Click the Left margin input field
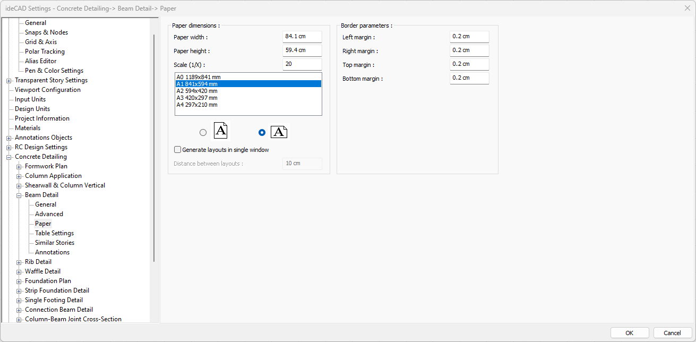This screenshot has width=696, height=342. (x=469, y=37)
